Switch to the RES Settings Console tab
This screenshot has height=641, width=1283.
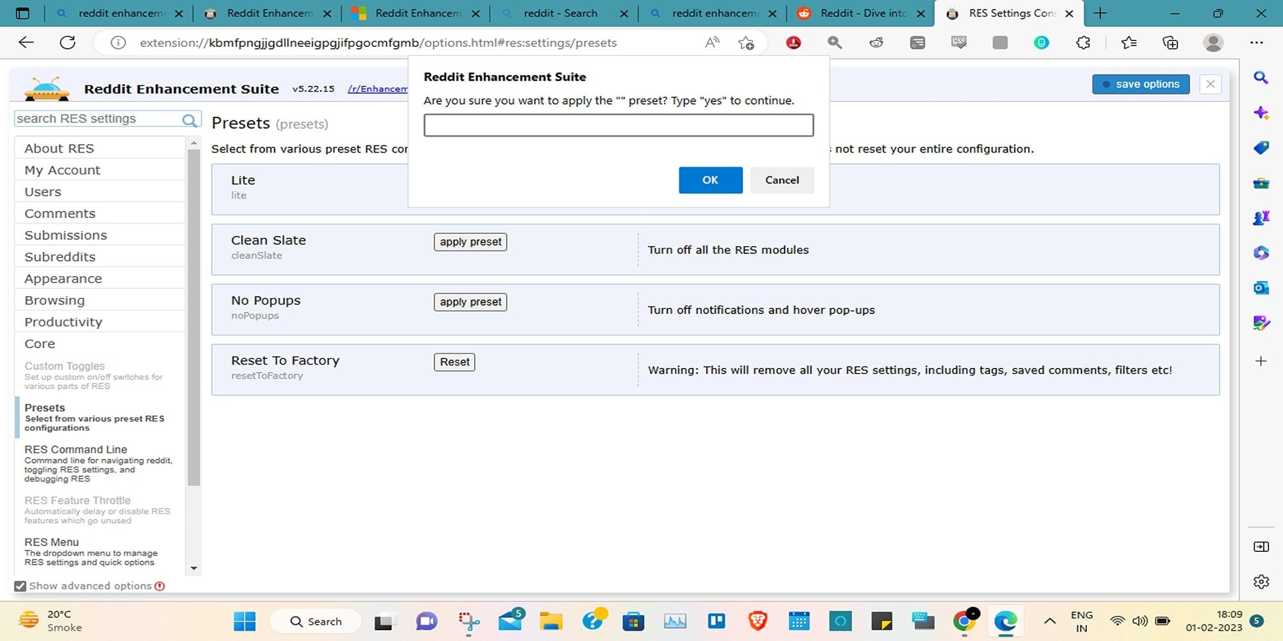click(1009, 13)
